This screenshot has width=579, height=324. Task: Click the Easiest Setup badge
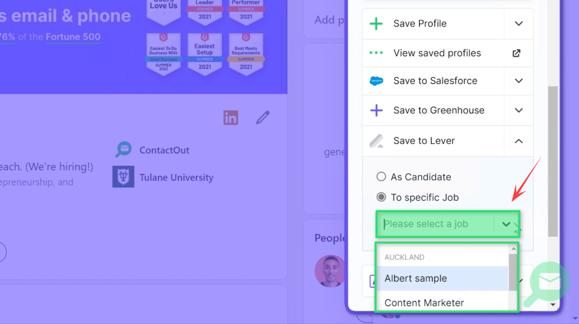[x=204, y=55]
